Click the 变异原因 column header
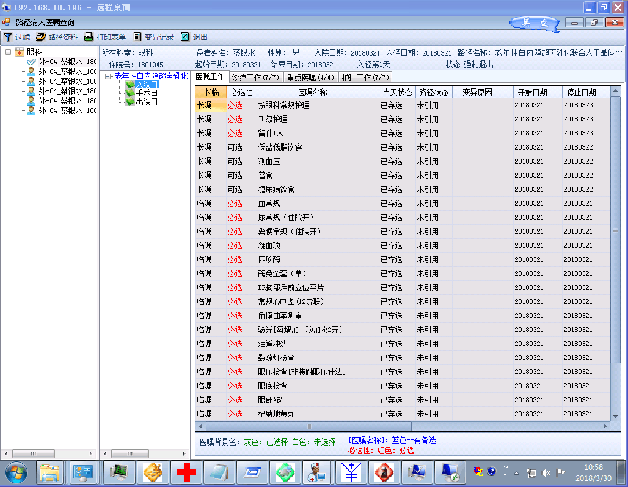The width and height of the screenshot is (628, 487). tap(483, 92)
